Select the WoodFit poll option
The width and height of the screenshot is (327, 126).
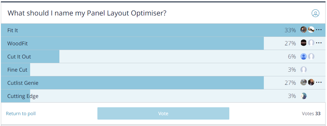pyautogui.click(x=163, y=43)
